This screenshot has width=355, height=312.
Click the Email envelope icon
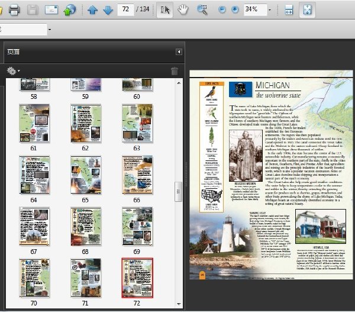coord(51,10)
